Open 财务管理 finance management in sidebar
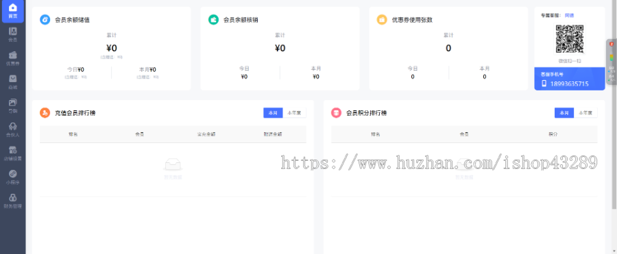This screenshot has width=617, height=254. tap(13, 201)
